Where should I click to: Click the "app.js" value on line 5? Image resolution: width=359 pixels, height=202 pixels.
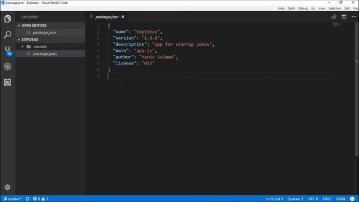[144, 50]
